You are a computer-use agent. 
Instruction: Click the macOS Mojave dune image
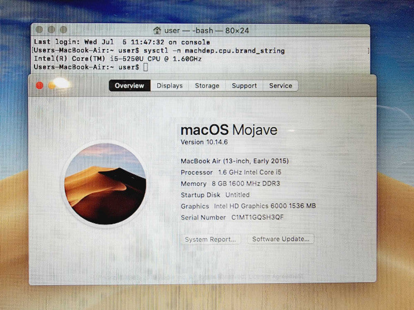[x=106, y=184]
